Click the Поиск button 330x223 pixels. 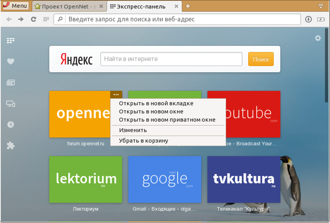point(261,59)
